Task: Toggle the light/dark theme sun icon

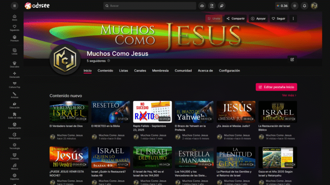Action: pos(294,6)
